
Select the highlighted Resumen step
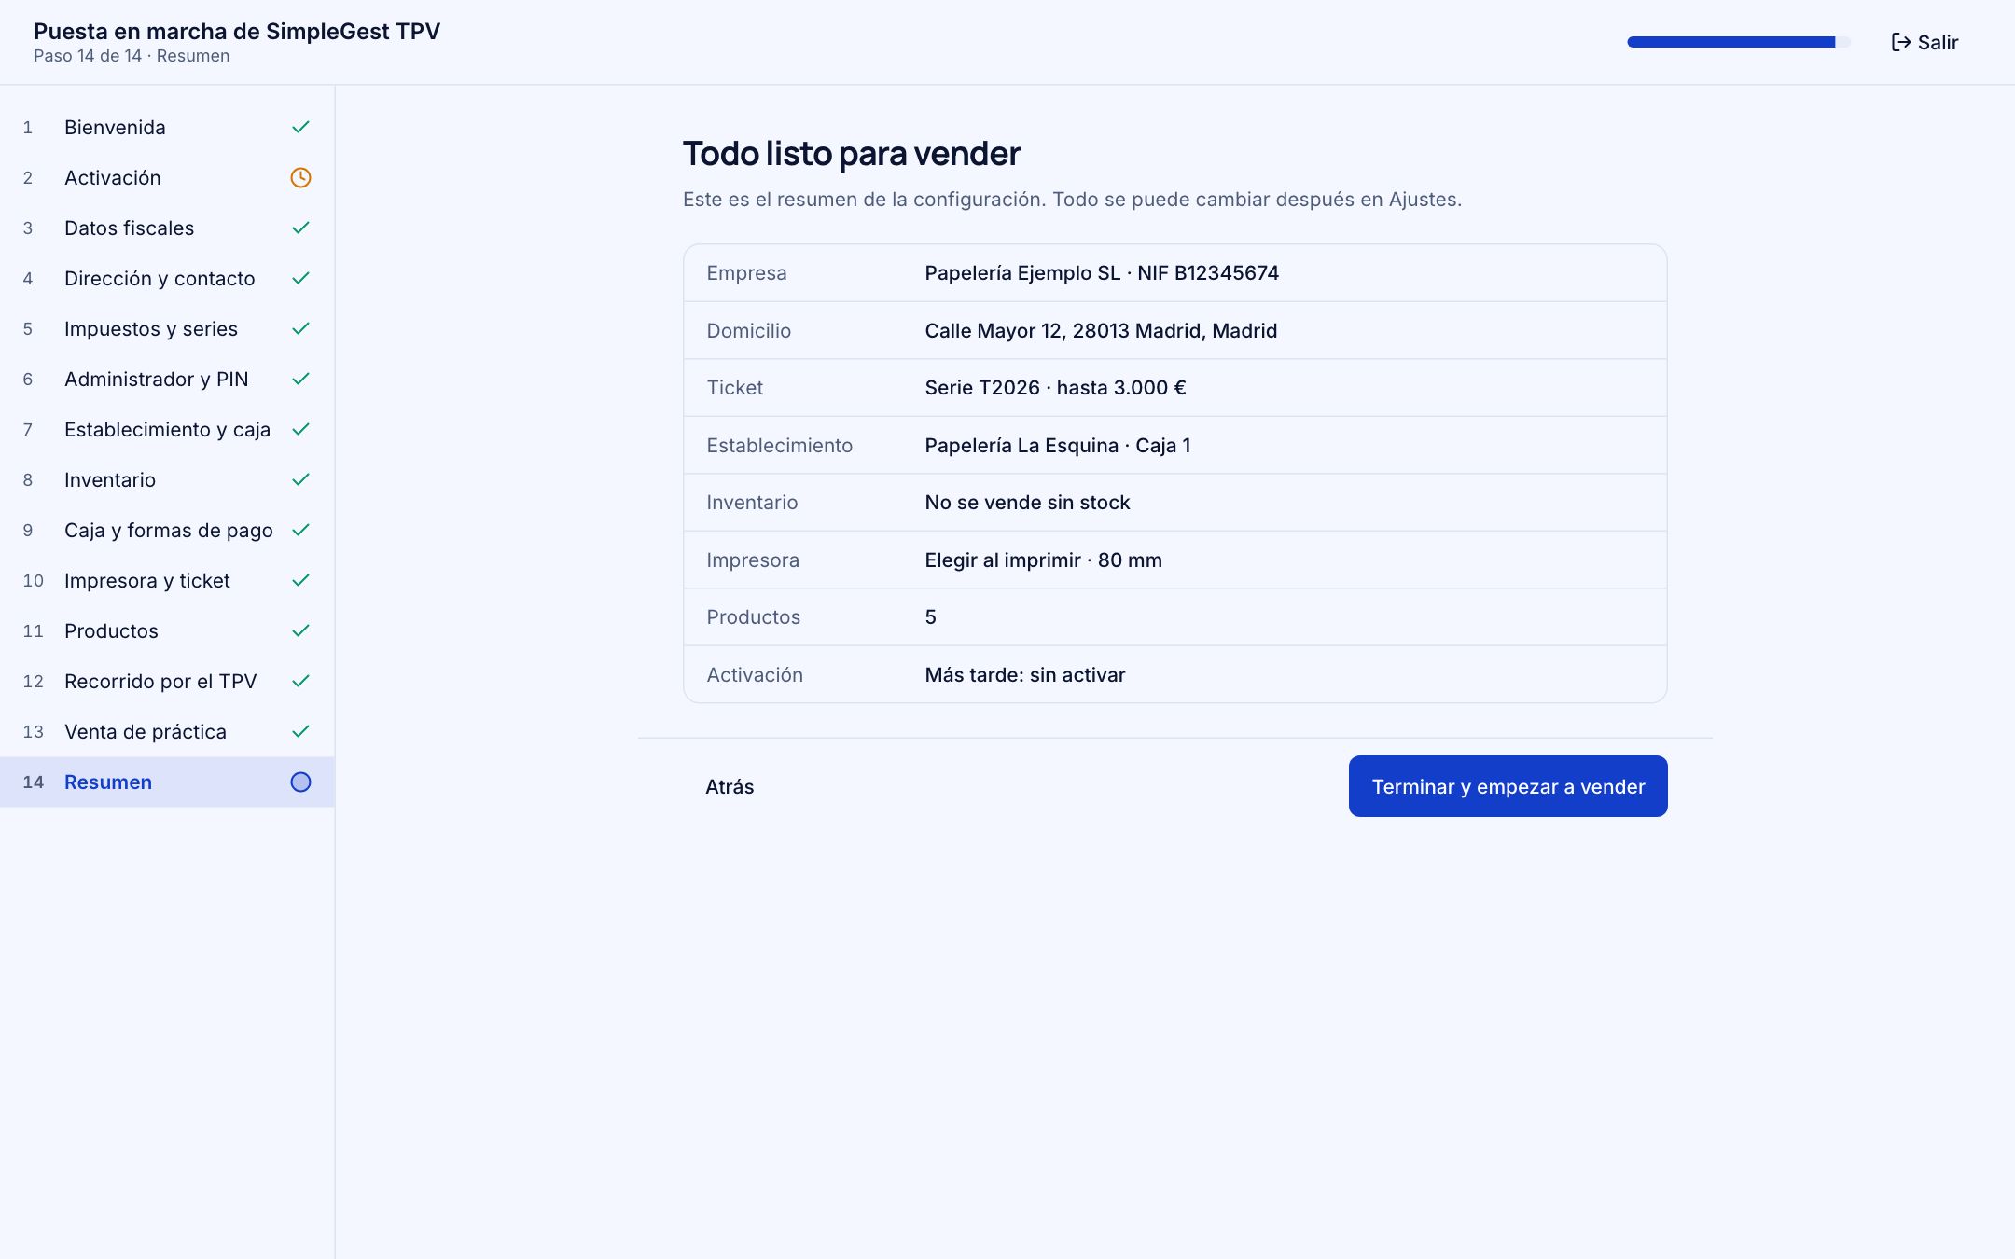[x=167, y=782]
